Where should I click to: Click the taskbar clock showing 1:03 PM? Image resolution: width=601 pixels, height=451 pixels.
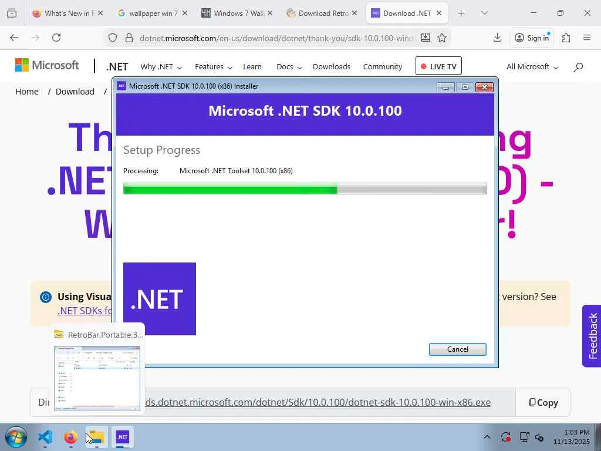click(572, 437)
